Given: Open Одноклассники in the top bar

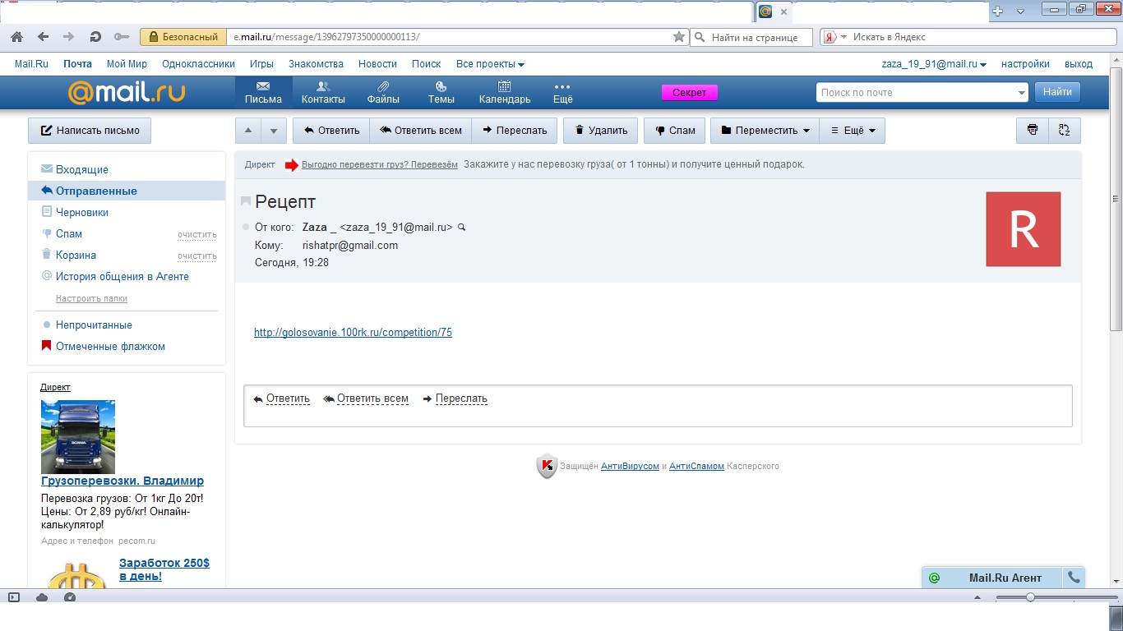Looking at the screenshot, I should (x=198, y=64).
